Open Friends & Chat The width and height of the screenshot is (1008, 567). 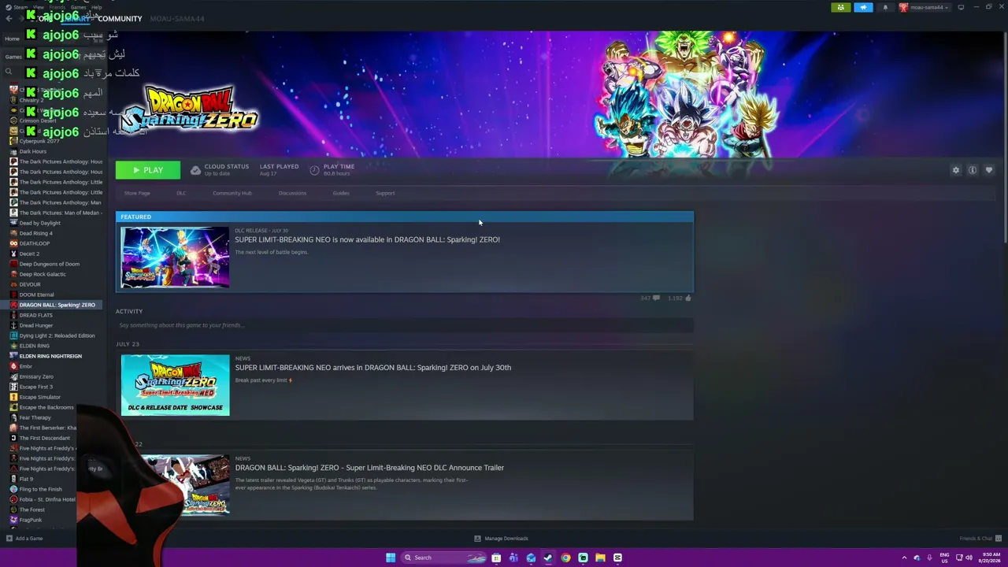click(980, 539)
